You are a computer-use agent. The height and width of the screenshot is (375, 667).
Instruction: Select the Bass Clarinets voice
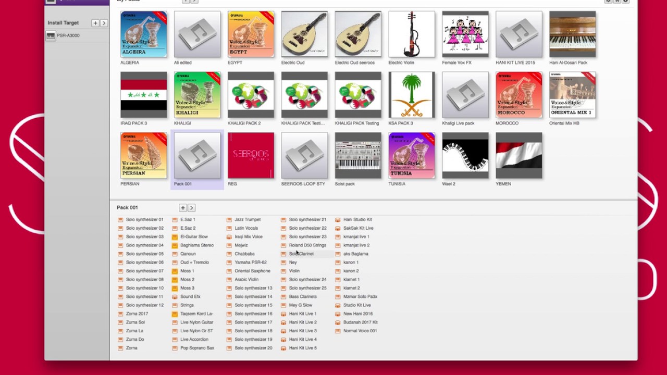pyautogui.click(x=302, y=297)
